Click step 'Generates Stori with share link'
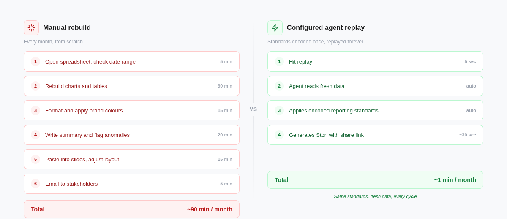Viewport: 507px width, 219px height. click(x=375, y=135)
